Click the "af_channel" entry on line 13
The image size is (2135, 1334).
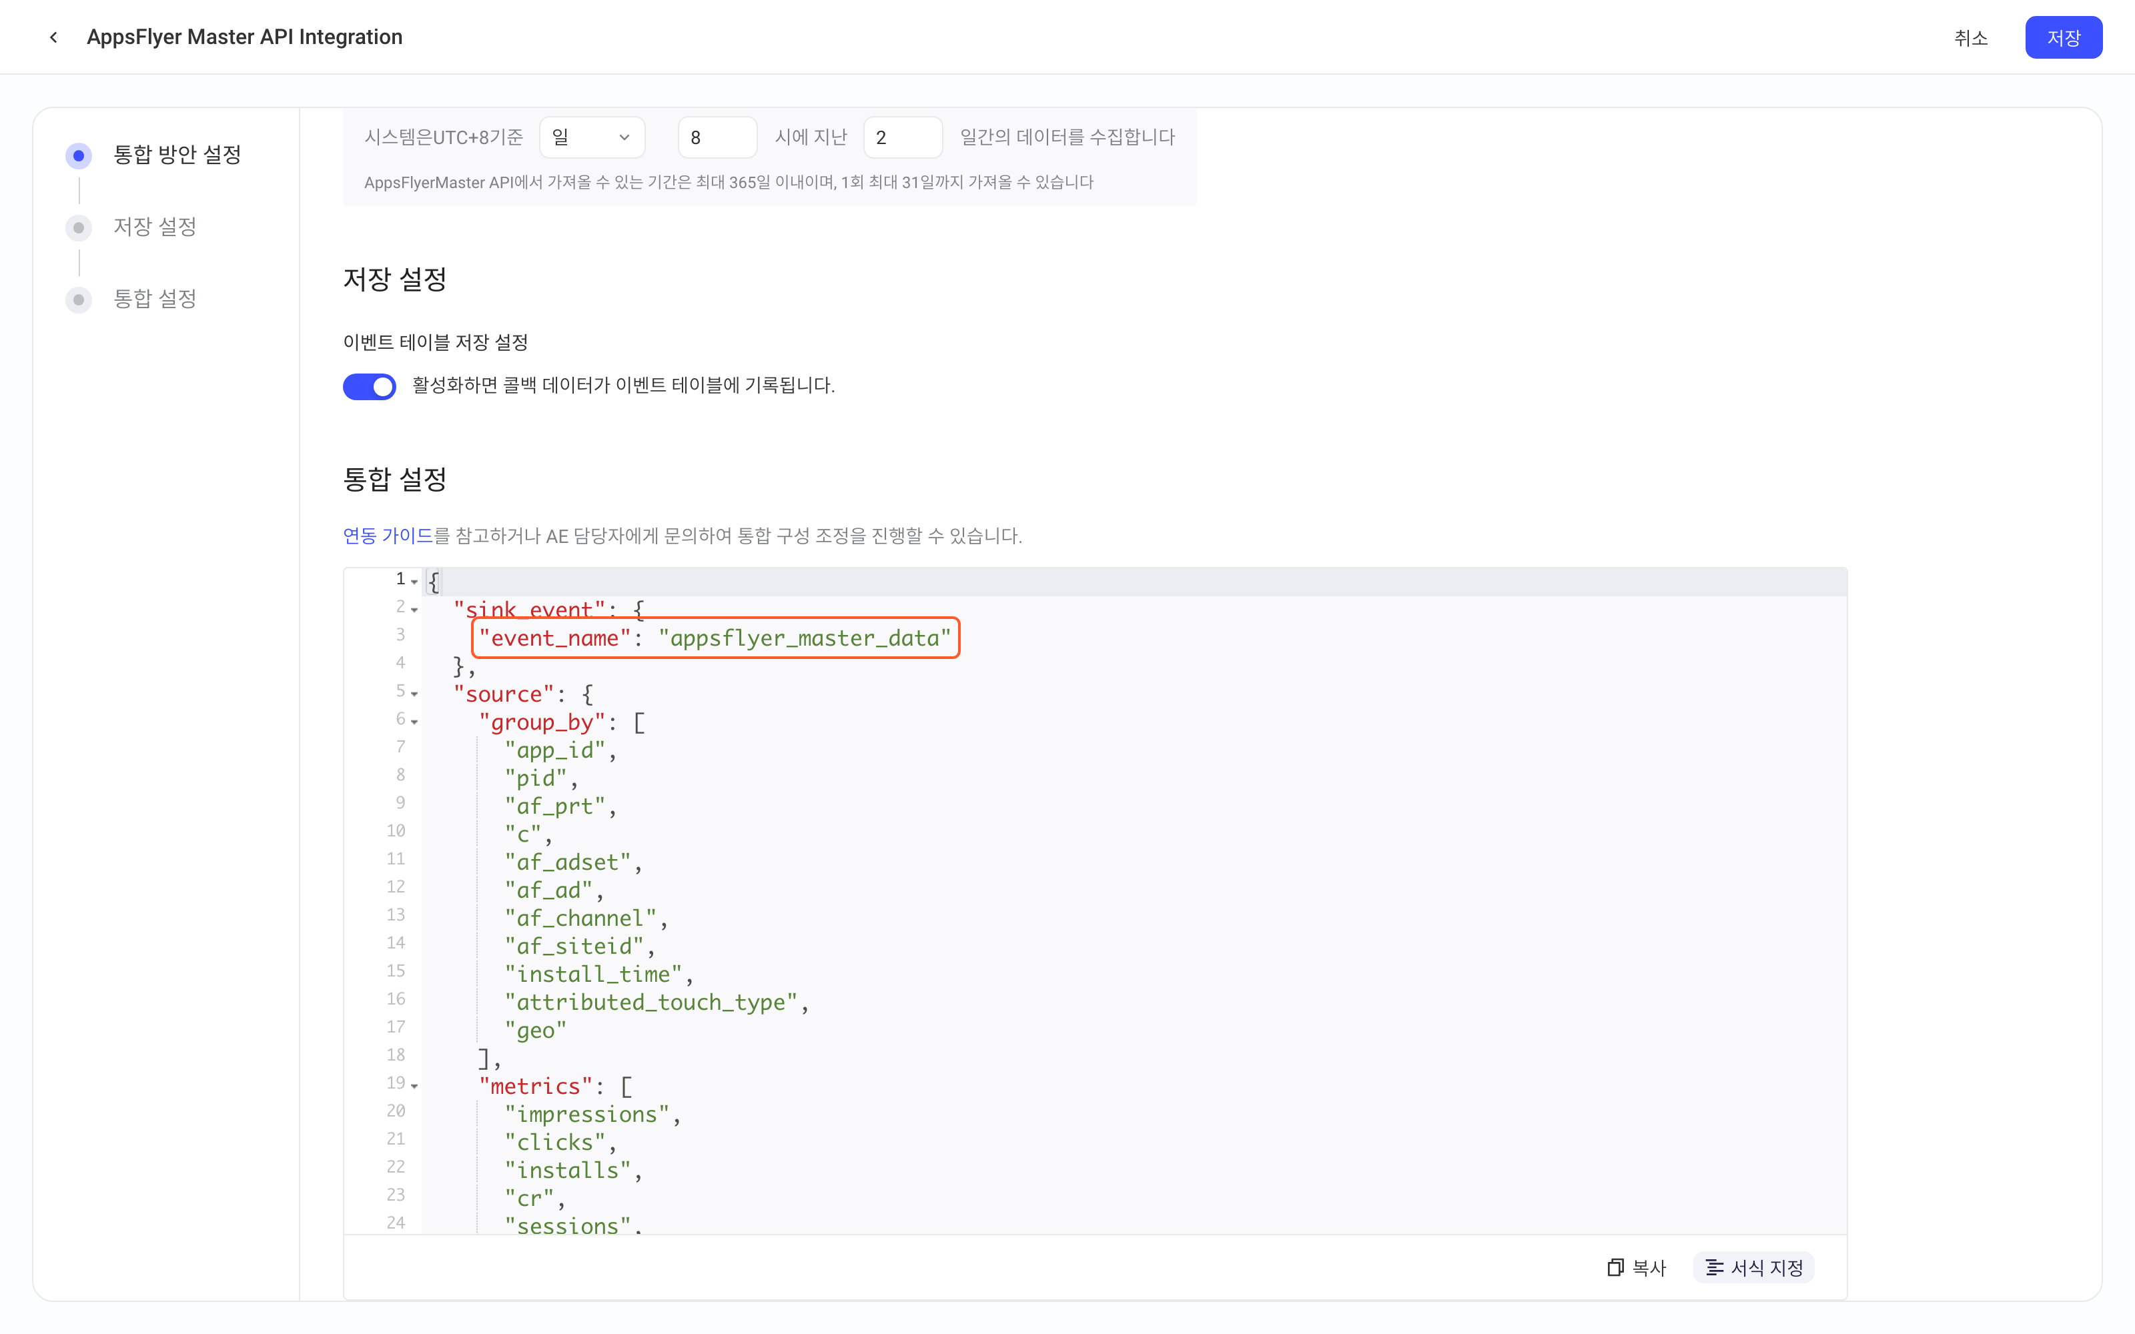580,918
